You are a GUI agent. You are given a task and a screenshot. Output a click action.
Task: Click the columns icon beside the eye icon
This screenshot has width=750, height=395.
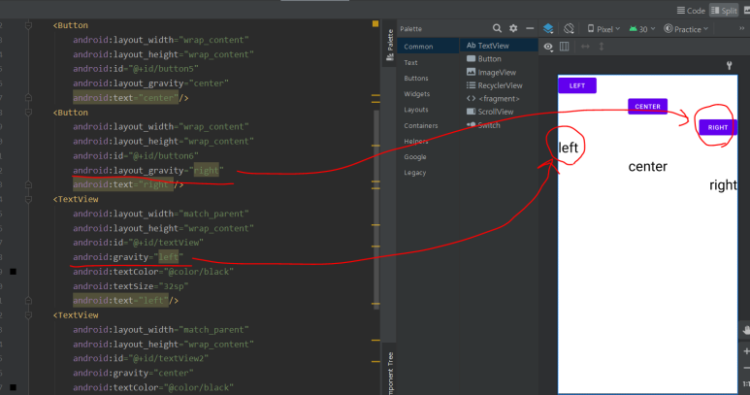(x=565, y=47)
